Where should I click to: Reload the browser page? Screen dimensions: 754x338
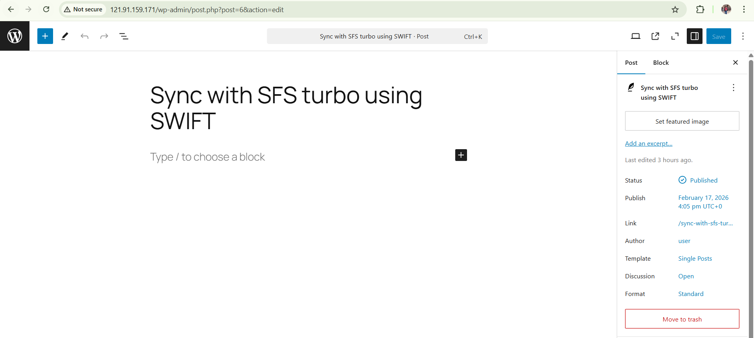(46, 9)
